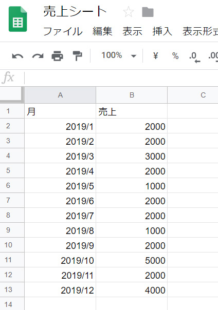Click the 売上 header cell
The width and height of the screenshot is (218, 310).
(132, 111)
